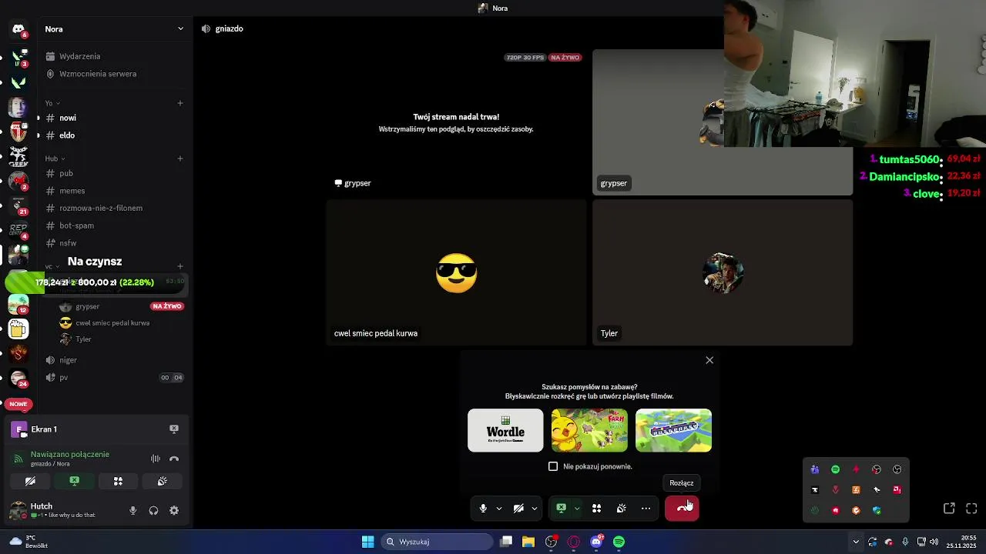Open more options three dots
986x554 pixels.
[646, 508]
